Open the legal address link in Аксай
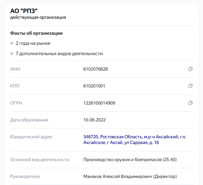 (x=135, y=140)
